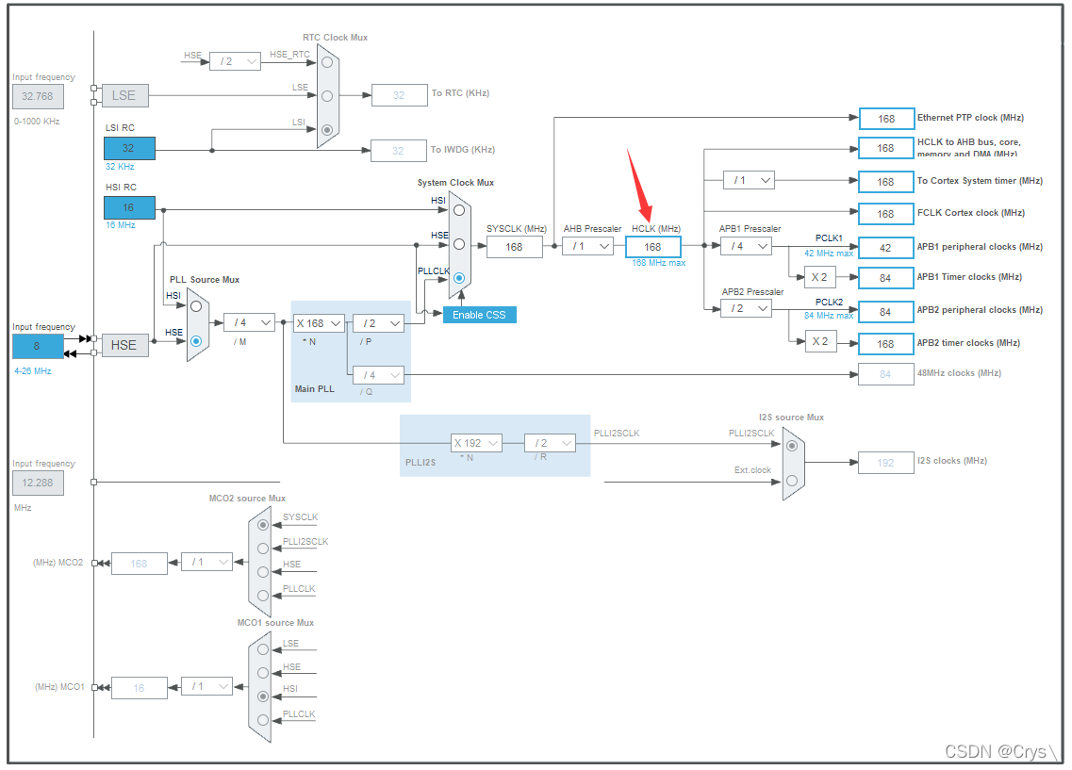Edit the HCLK frequency field showing 168
The width and height of the screenshot is (1072, 770).
[x=651, y=246]
